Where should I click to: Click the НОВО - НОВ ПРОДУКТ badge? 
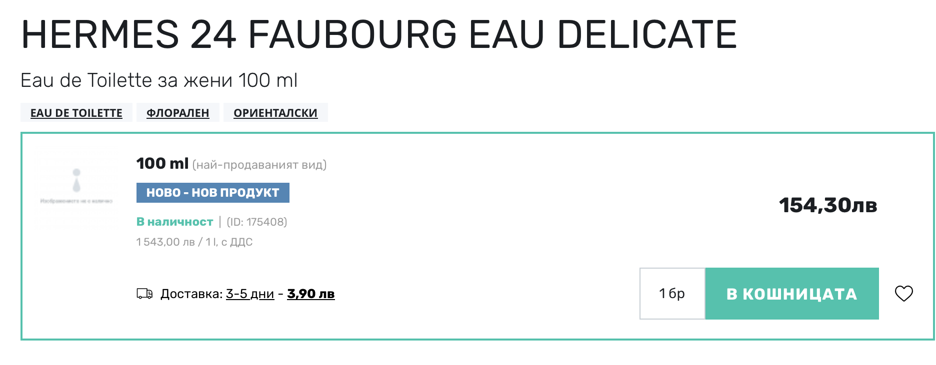213,193
